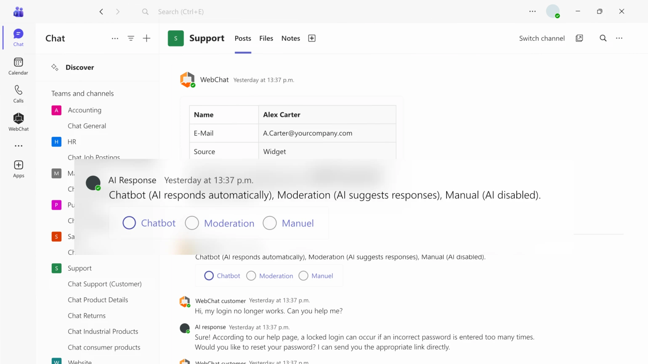Choose the Manuel response mode option
The height and width of the screenshot is (364, 648).
click(x=270, y=223)
